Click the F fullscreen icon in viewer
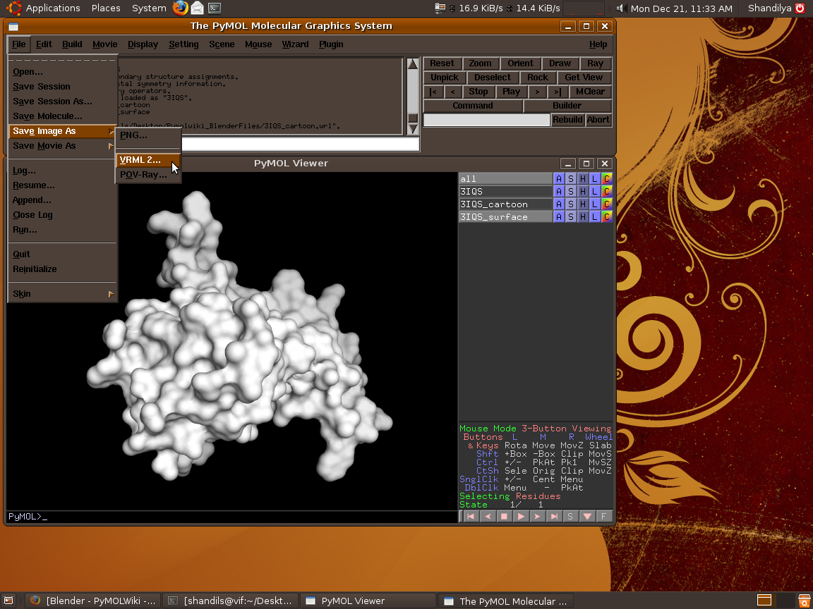The image size is (813, 609). coord(603,517)
